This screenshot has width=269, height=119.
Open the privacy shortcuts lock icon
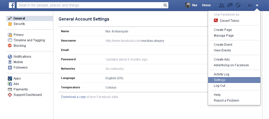pyautogui.click(x=250, y=5)
